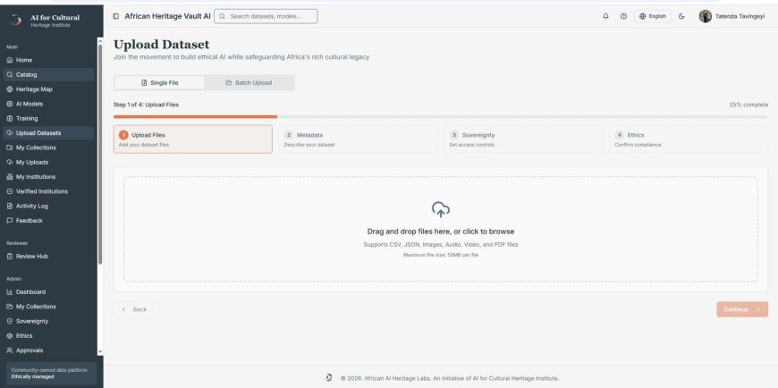Open Heritage Map in sidebar
778x388 pixels.
tap(34, 89)
